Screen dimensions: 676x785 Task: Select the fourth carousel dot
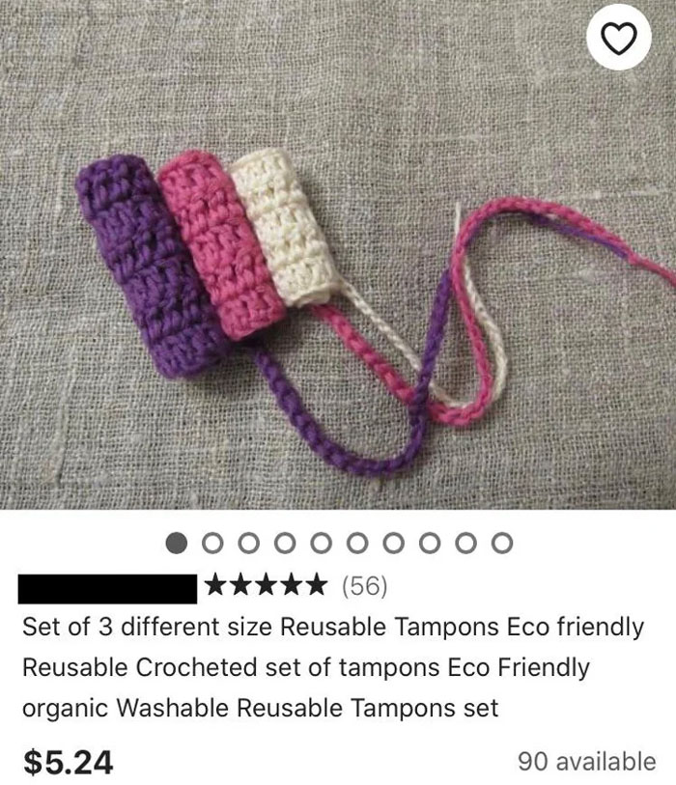[x=285, y=544]
